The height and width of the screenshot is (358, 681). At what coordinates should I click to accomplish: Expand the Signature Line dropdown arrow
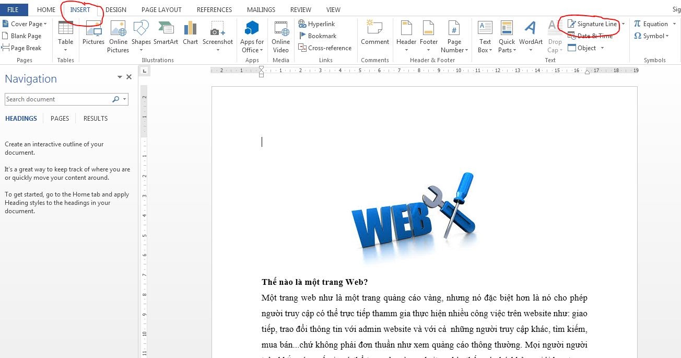pyautogui.click(x=623, y=24)
